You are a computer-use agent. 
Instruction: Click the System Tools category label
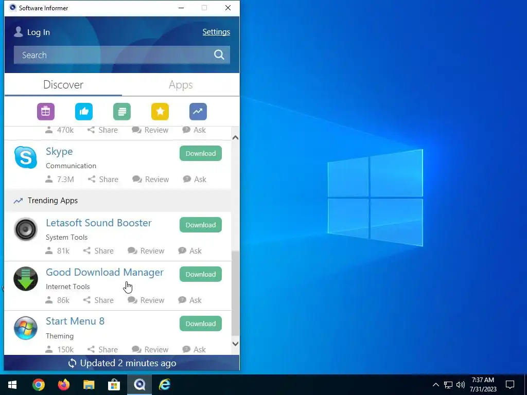[x=66, y=237]
